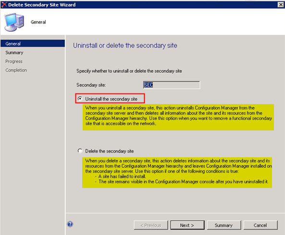This screenshot has height=235, width=285.
Task: Click 'The site remains visible' bullet text
Action: (184, 181)
